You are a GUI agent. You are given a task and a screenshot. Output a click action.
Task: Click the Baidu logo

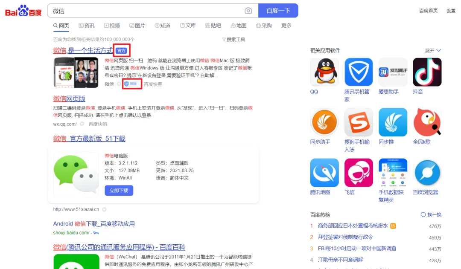(x=23, y=11)
